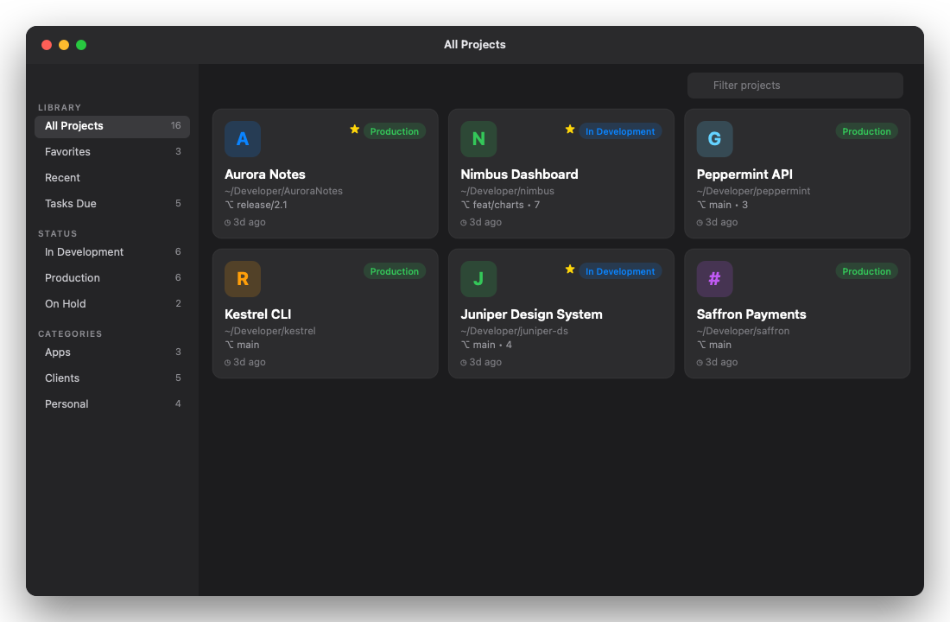Image resolution: width=950 pixels, height=622 pixels.
Task: Click the path ~/Developer/peppermint
Action: coord(753,191)
